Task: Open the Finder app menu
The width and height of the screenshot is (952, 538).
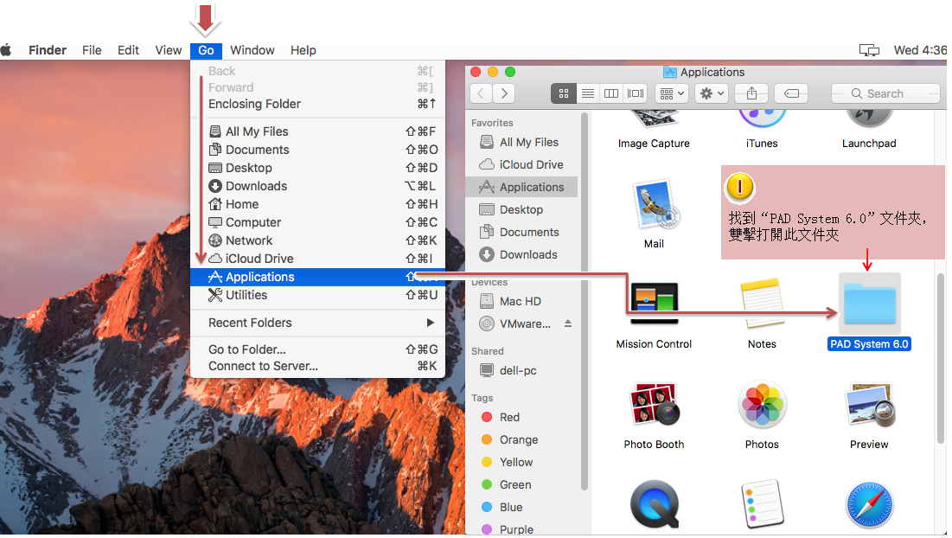Action: pyautogui.click(x=48, y=50)
